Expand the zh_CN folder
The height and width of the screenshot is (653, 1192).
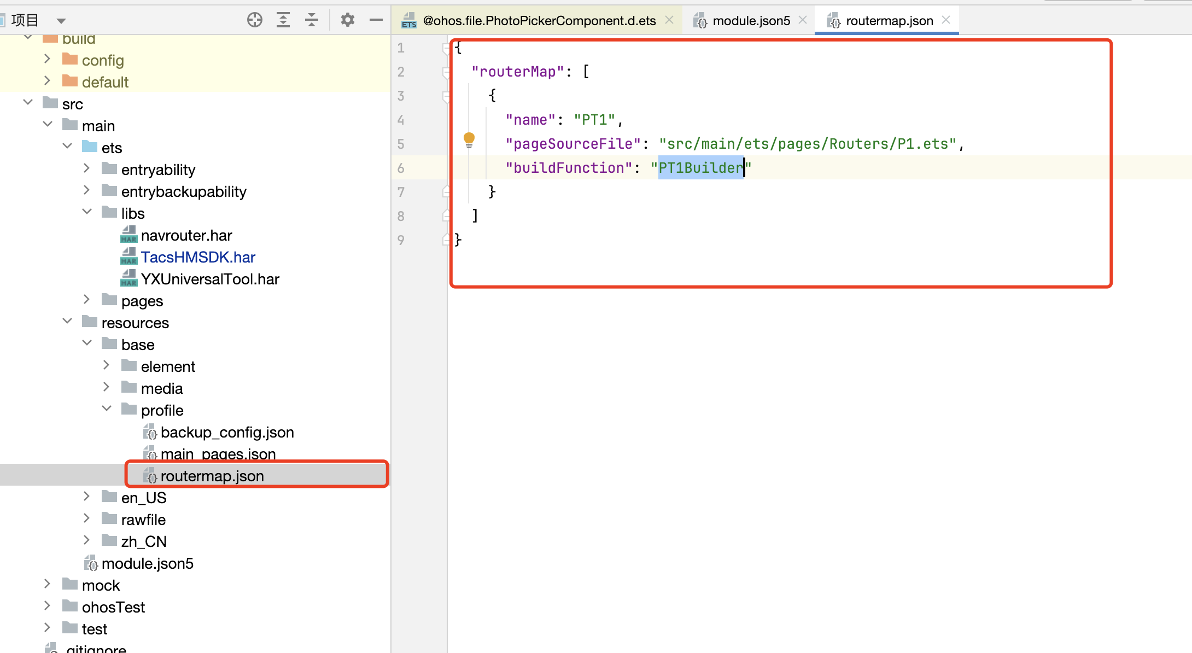[x=86, y=540]
